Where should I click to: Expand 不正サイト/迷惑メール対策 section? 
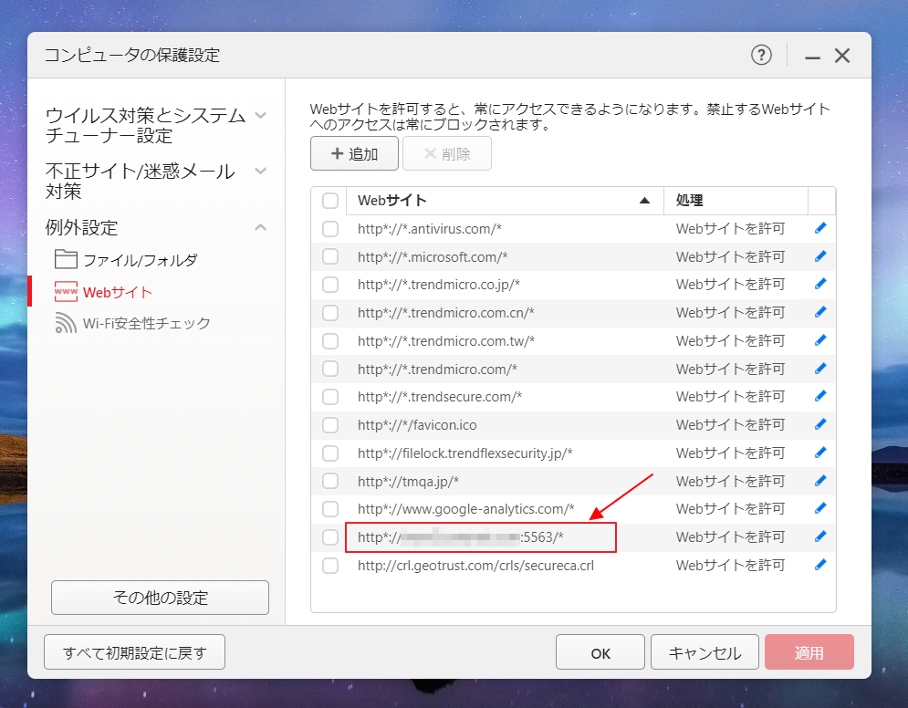tap(260, 172)
